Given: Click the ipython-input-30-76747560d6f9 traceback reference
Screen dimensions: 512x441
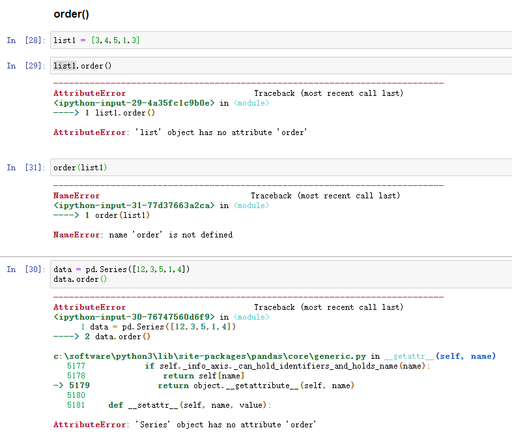Looking at the screenshot, I should pyautogui.click(x=134, y=317).
